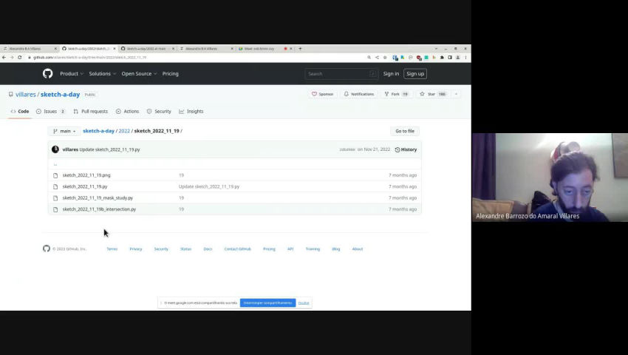Go to sketch-a-day root in breadcrumb
Image resolution: width=628 pixels, height=355 pixels.
pos(98,131)
